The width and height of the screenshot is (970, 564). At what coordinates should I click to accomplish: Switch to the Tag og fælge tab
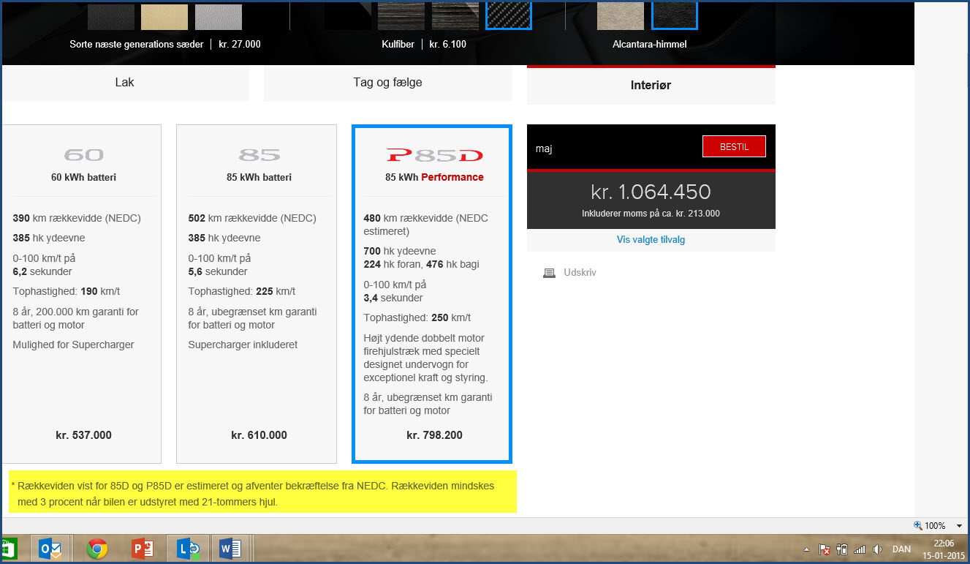click(387, 83)
